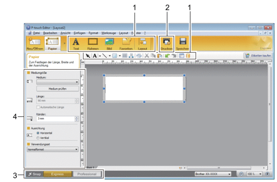277x182 pixels.
Task: Switch to Snap mode
Action: (x=34, y=174)
